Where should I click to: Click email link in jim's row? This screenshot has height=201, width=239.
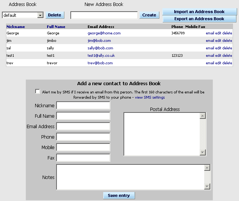[x=210, y=41]
